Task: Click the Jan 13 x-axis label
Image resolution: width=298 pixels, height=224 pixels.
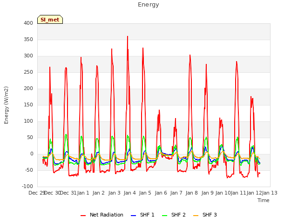Action: point(270,193)
